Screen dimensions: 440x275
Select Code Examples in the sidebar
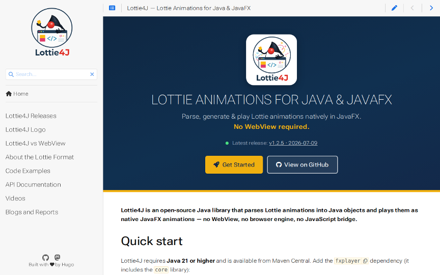(x=28, y=171)
